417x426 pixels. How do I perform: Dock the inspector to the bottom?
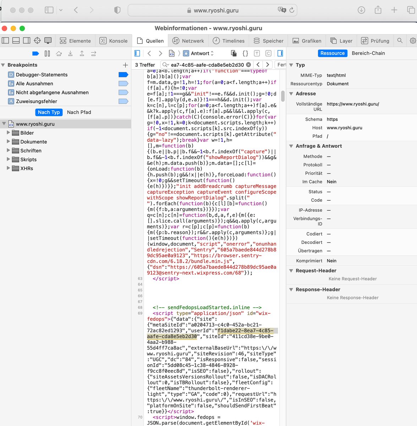point(16,41)
